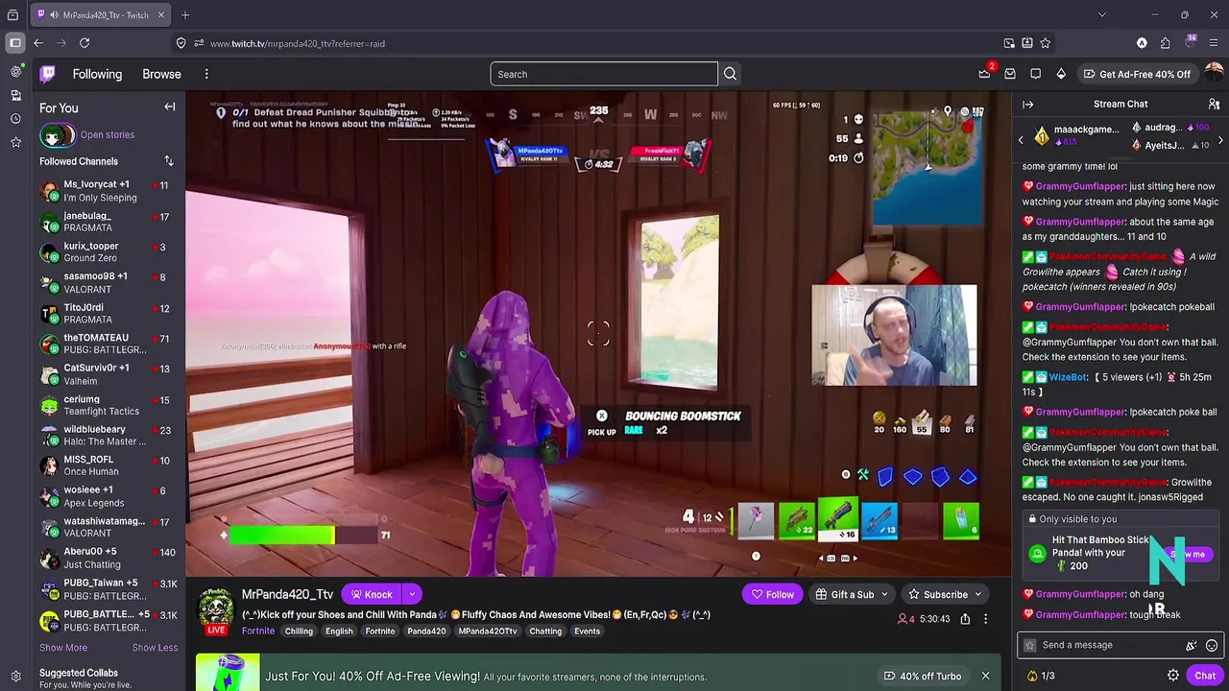
Task: Click the purple Chat send button
Action: pyautogui.click(x=1205, y=676)
